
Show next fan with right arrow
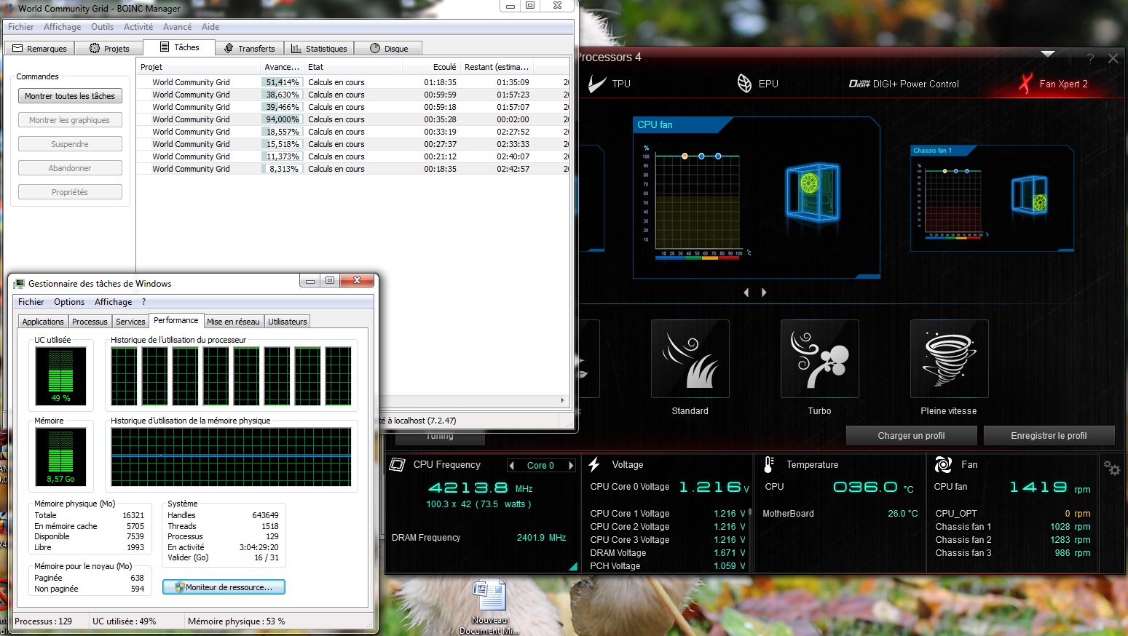tap(764, 293)
